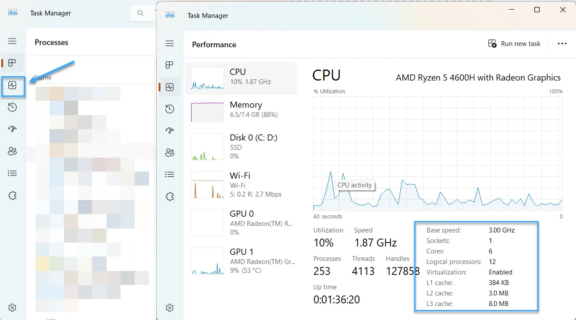576x320 pixels.
Task: Open Details icon in back window sidebar
Action: (12, 173)
